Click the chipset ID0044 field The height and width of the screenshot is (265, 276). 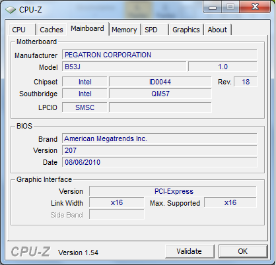click(x=160, y=82)
